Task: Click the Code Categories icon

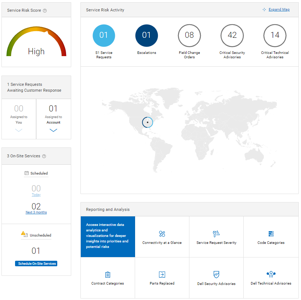Action: tap(271, 233)
